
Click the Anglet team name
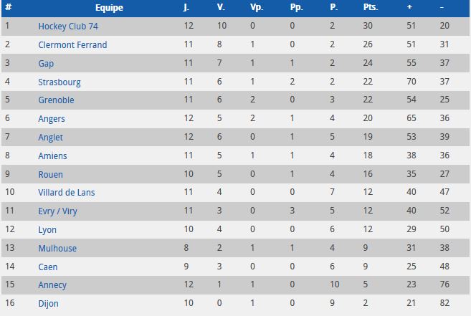click(x=50, y=137)
